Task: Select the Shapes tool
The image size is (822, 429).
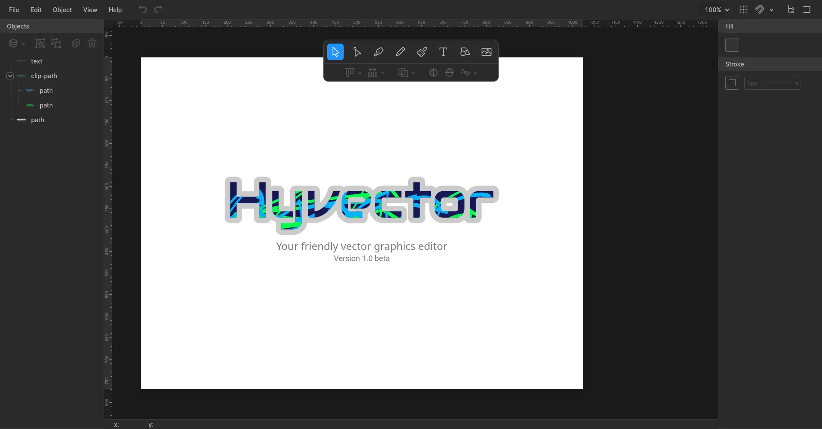Action: coord(465,51)
